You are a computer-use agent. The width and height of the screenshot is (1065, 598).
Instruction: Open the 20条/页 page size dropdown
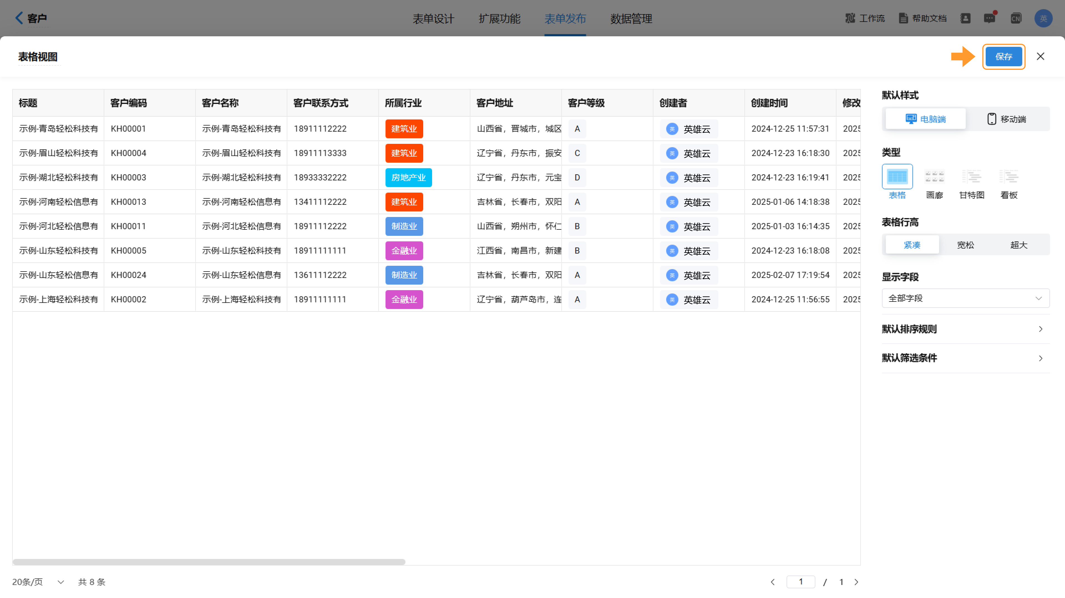[x=38, y=582]
